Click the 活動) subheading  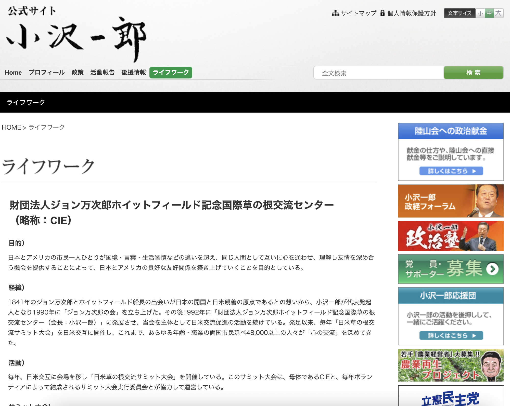[16, 363]
